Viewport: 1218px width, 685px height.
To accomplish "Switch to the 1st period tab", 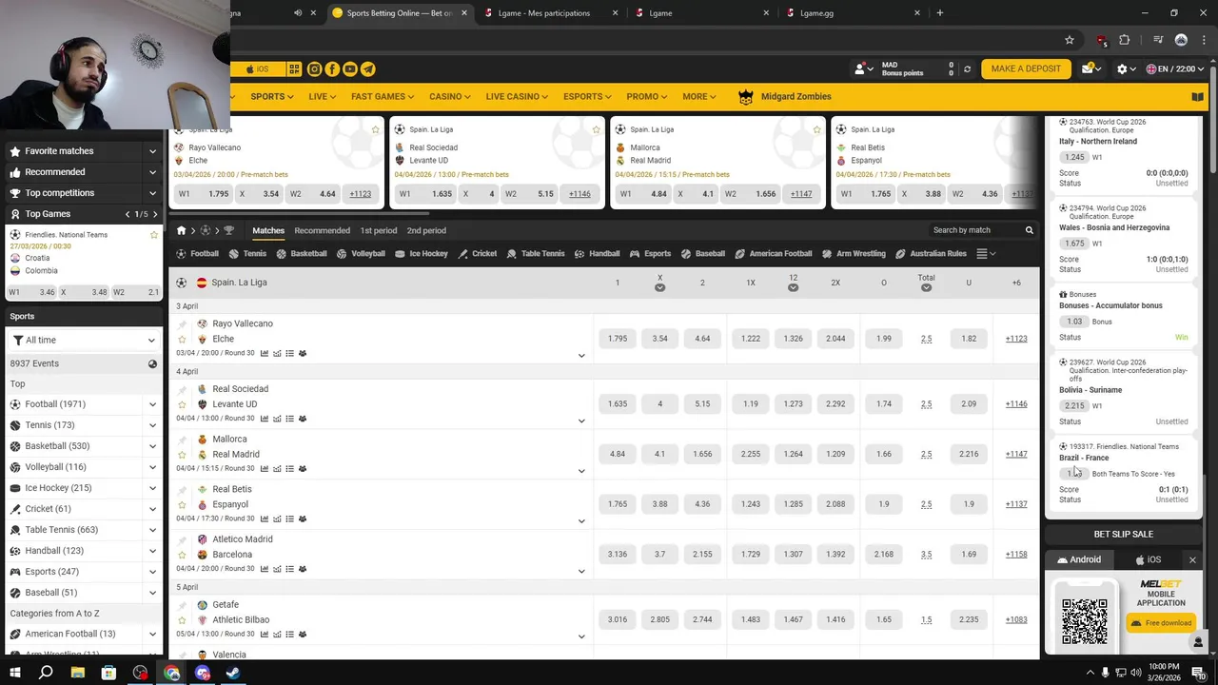I will pos(379,230).
